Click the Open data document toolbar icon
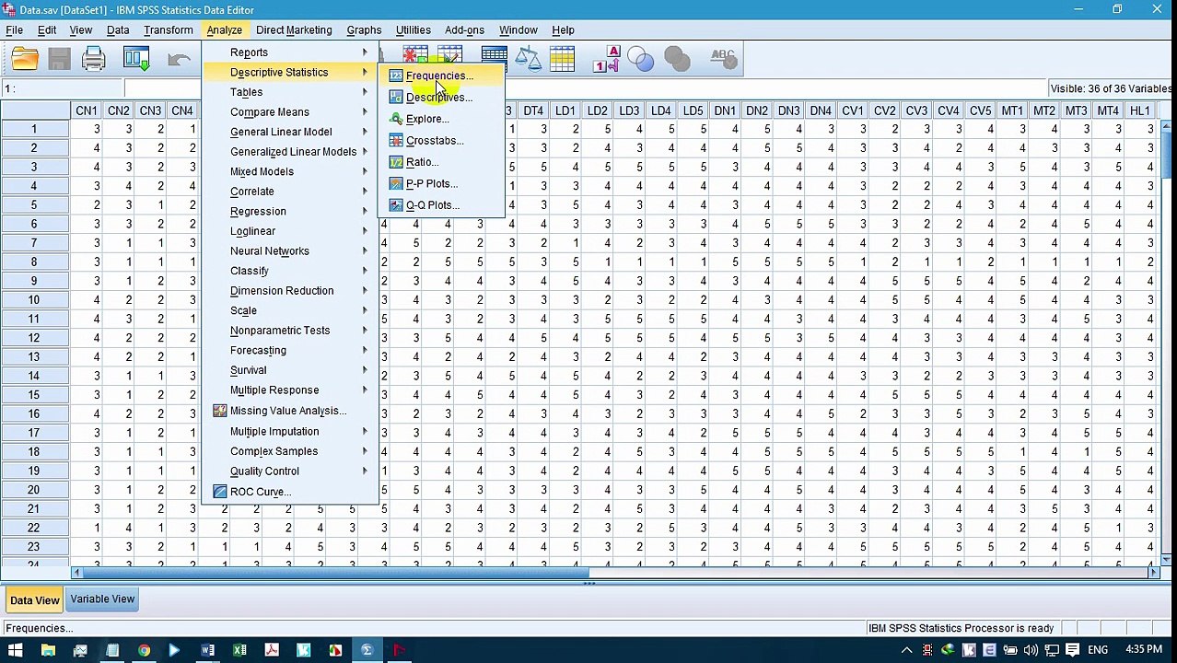Image resolution: width=1177 pixels, height=663 pixels. click(x=25, y=60)
